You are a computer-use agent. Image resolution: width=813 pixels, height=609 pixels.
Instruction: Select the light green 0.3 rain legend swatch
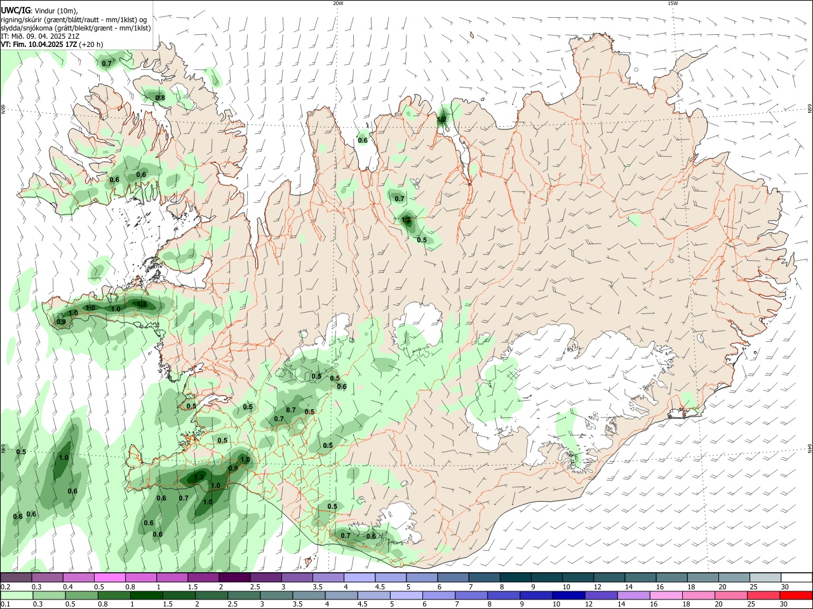tap(49, 595)
